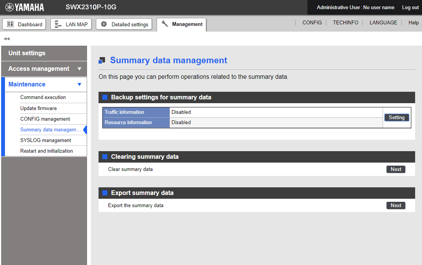
Task: Go to Command execution page
Action: pos(43,97)
